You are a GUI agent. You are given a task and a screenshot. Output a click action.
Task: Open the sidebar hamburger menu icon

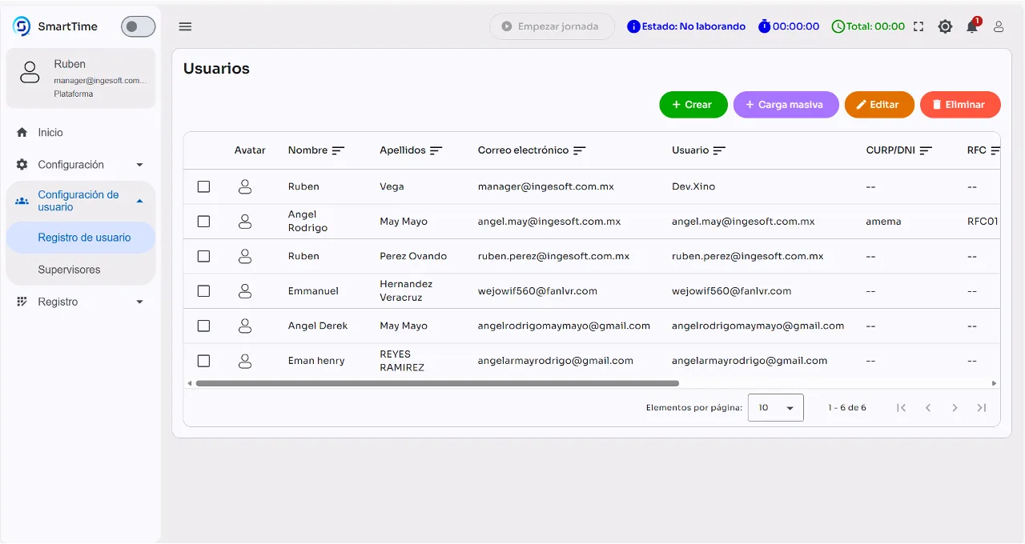click(185, 26)
